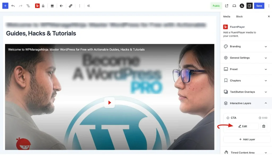Viewport: 272px width, 155px height.
Task: Save the post
Action: coord(259,6)
